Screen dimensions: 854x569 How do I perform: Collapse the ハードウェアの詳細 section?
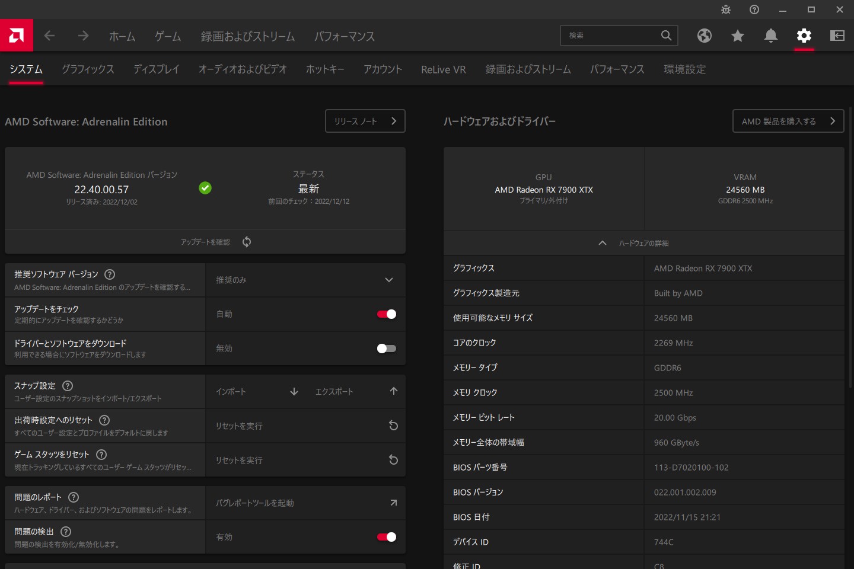[x=603, y=243]
